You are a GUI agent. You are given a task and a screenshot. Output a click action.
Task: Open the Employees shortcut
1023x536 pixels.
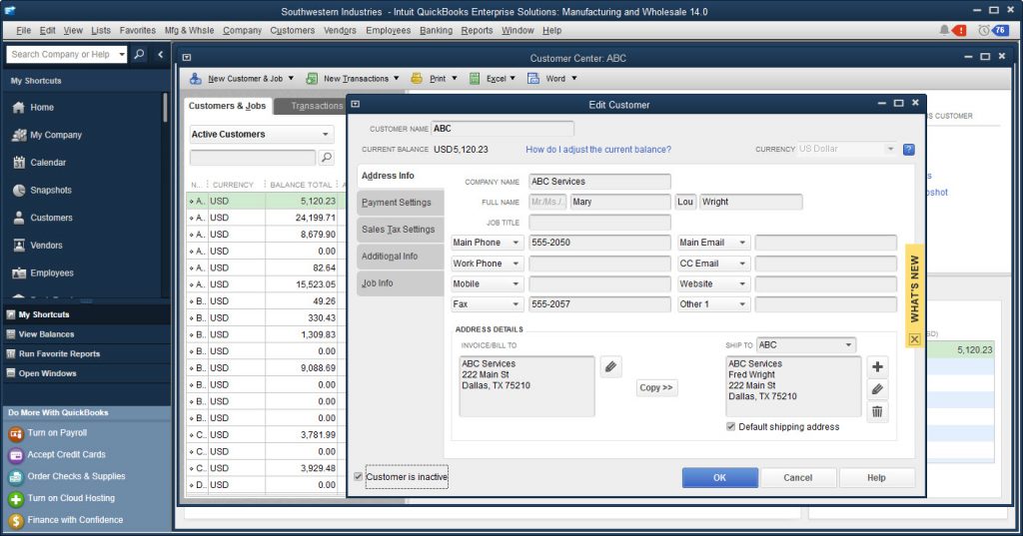[x=43, y=272]
